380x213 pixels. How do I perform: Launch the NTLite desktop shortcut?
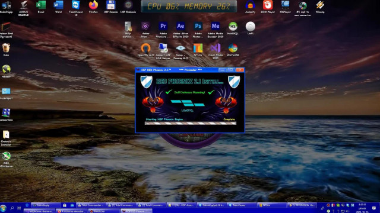pyautogui.click(x=198, y=50)
